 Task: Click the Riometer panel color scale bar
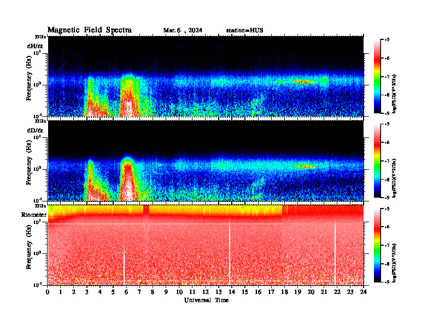click(x=377, y=245)
